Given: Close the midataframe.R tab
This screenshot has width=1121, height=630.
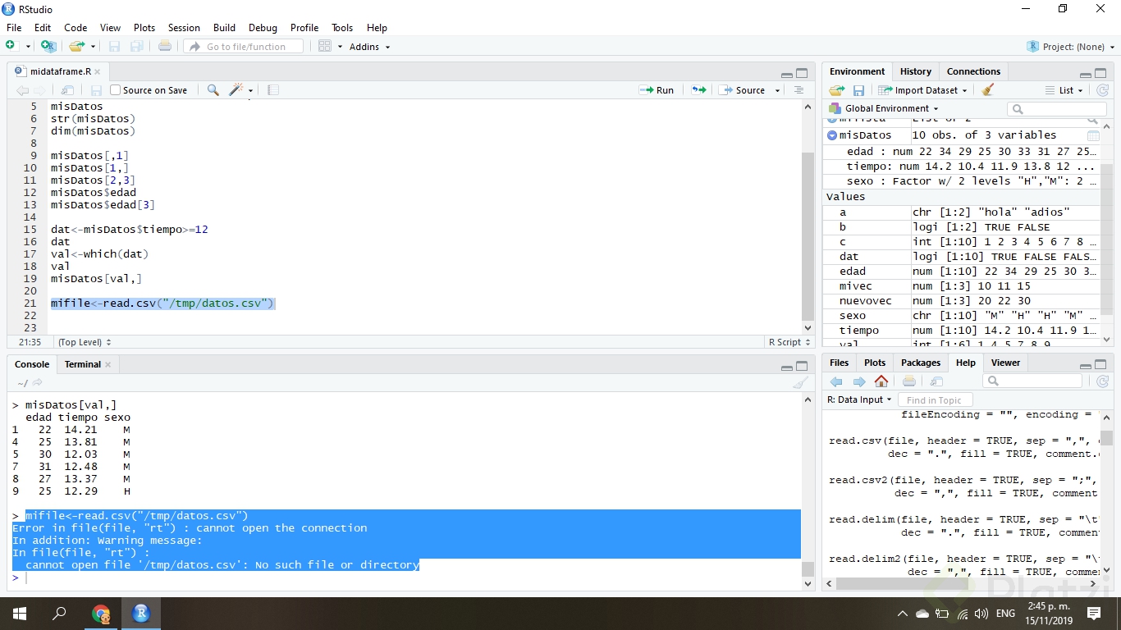Looking at the screenshot, I should 97,71.
